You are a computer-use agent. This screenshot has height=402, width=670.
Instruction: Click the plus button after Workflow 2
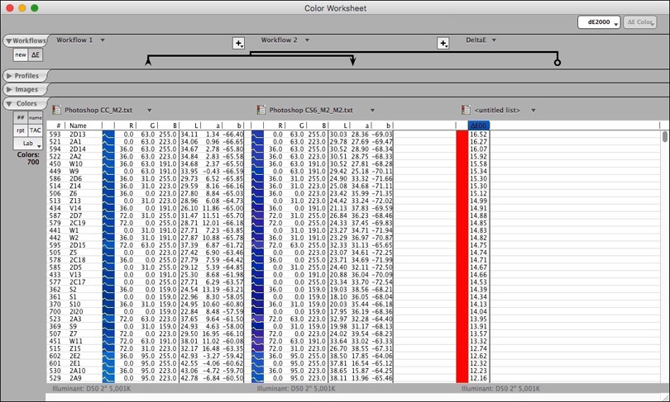click(443, 43)
